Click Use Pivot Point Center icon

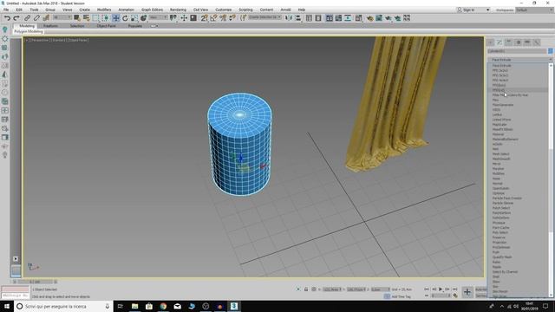coord(173,17)
